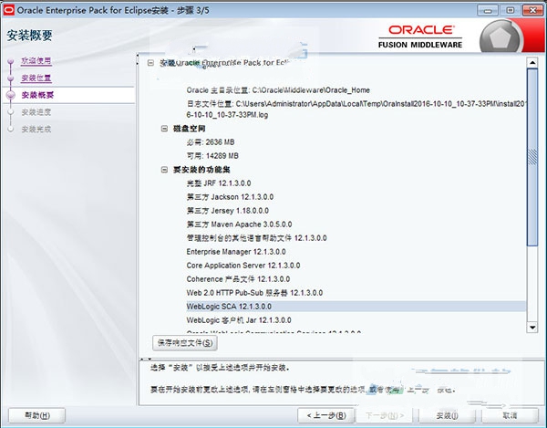Click the vertical scrollbar thumb

click(x=532, y=157)
